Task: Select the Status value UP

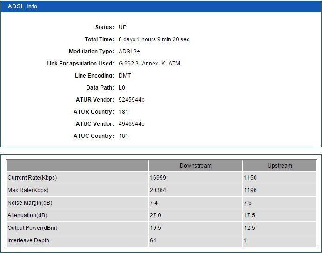Action: pyautogui.click(x=122, y=27)
